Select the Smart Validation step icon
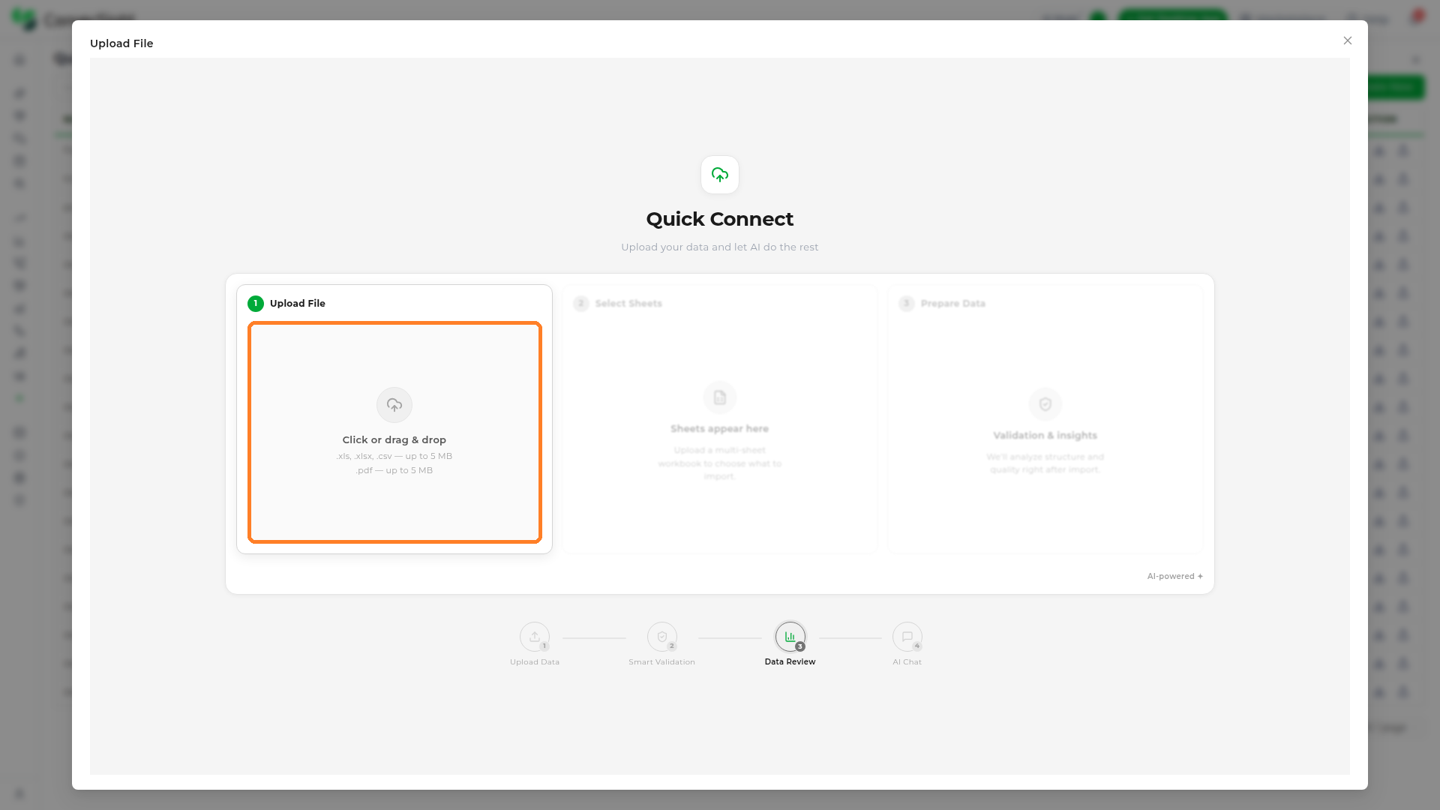This screenshot has height=810, width=1440. 662,637
